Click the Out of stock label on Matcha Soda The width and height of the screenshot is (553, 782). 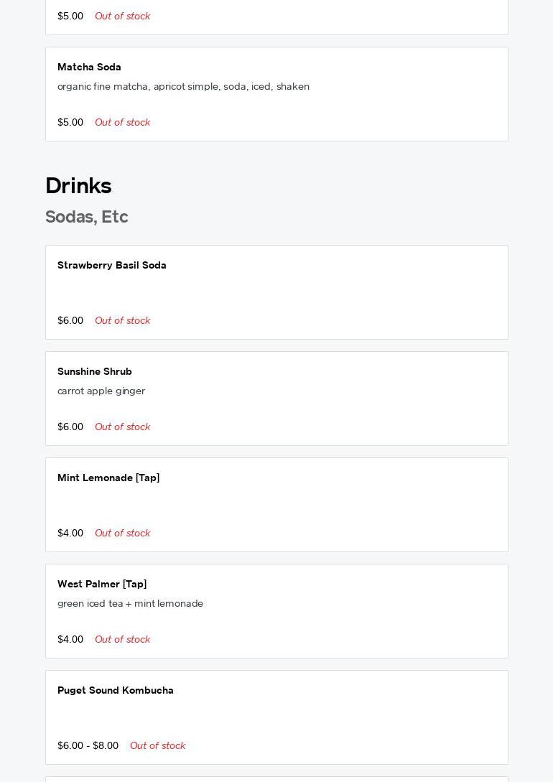122,122
